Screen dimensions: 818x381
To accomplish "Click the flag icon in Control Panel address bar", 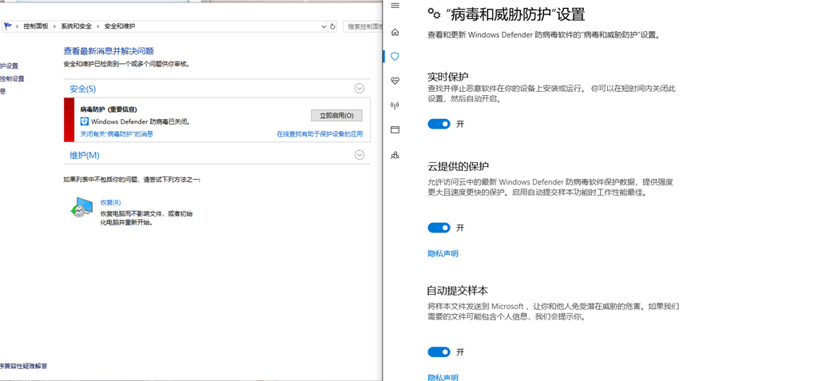I will point(7,26).
